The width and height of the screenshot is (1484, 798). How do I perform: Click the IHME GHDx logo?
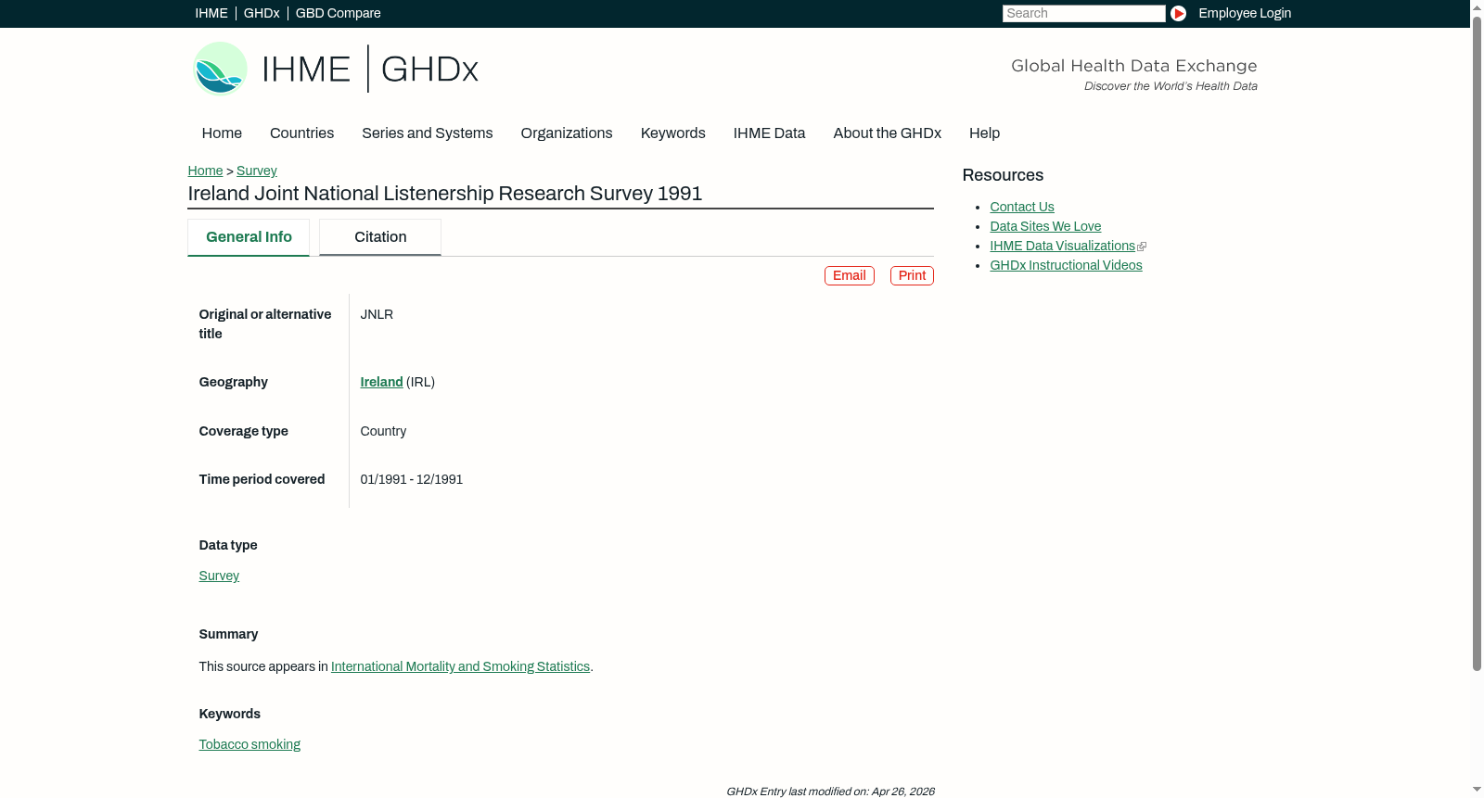[x=335, y=69]
